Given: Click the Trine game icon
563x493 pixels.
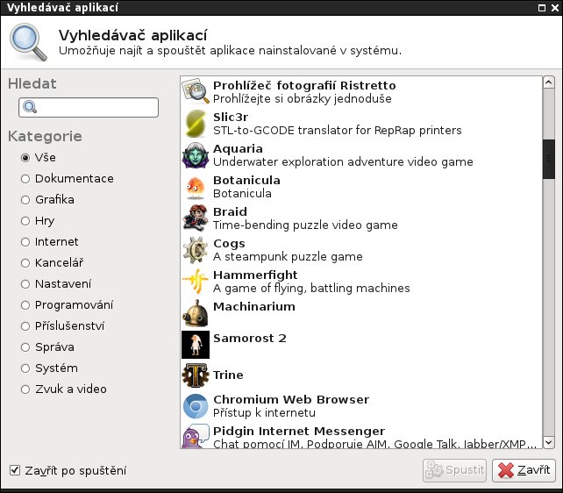Looking at the screenshot, I should pos(196,375).
